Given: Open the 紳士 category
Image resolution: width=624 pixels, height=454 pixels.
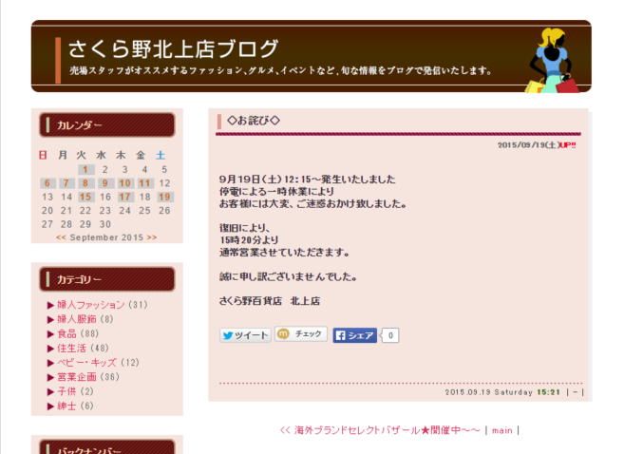Looking at the screenshot, I should (66, 406).
